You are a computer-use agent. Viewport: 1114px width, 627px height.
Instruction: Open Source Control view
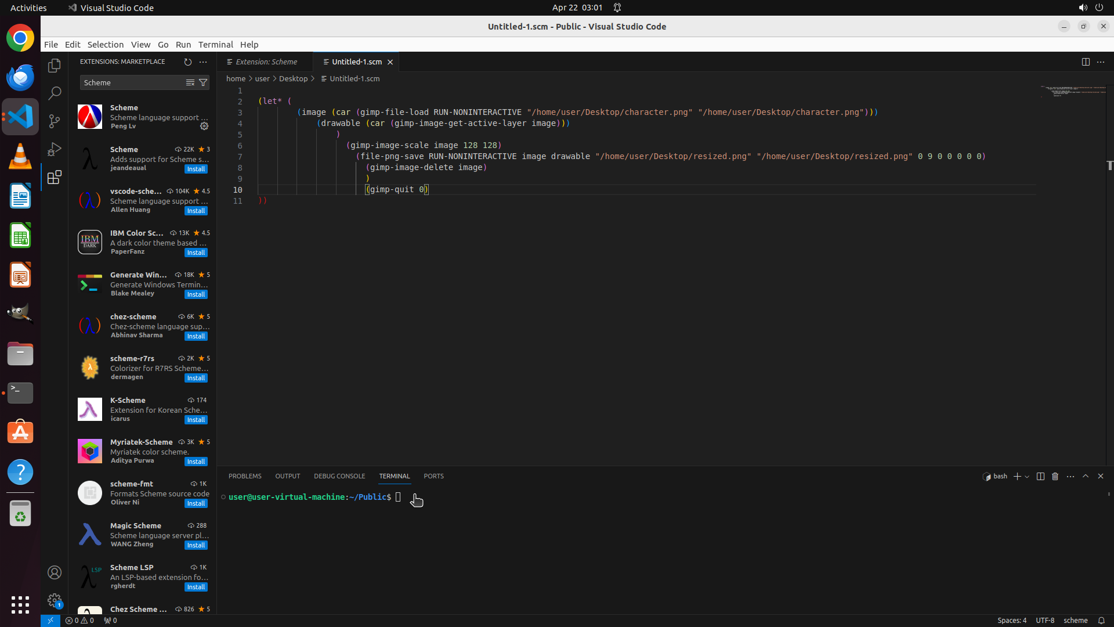click(x=55, y=121)
